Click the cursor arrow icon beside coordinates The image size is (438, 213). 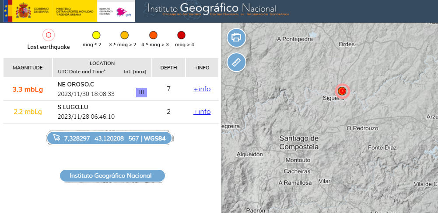pos(56,138)
